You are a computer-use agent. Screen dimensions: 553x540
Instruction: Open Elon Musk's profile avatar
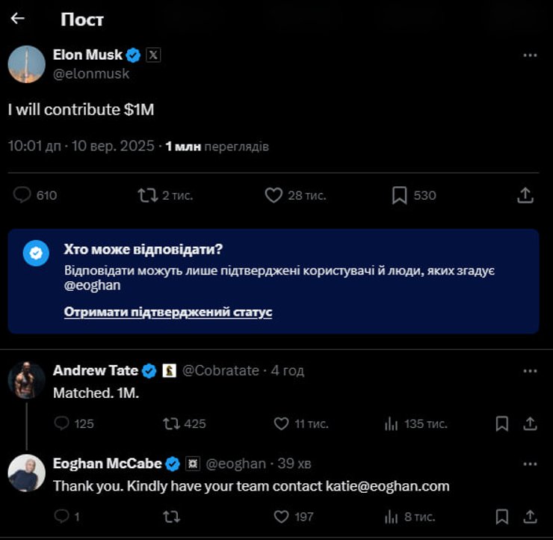pos(27,64)
